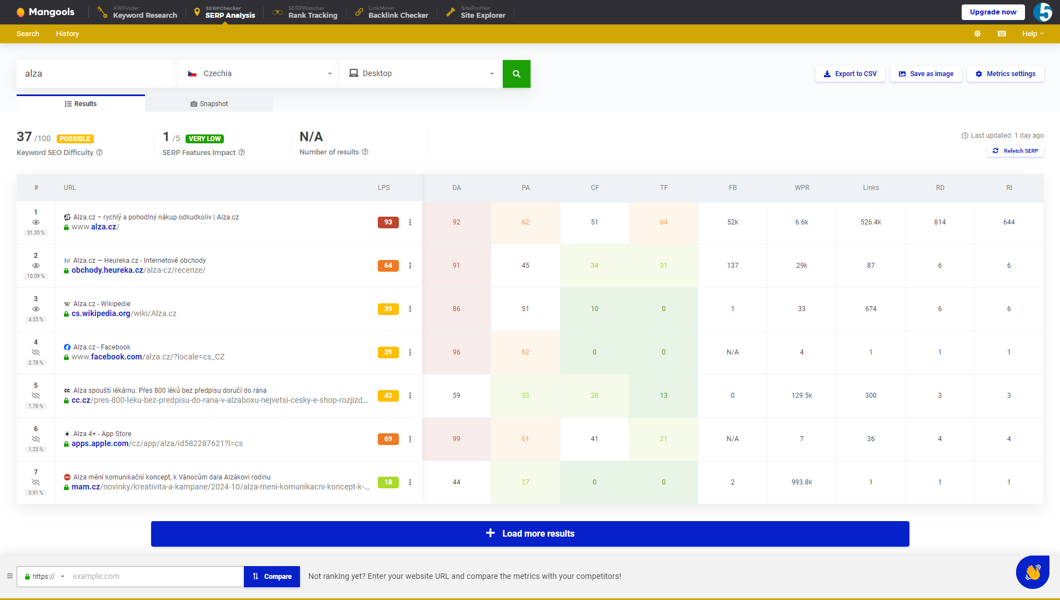This screenshot has width=1060, height=600.
Task: Load more results
Action: tap(530, 534)
